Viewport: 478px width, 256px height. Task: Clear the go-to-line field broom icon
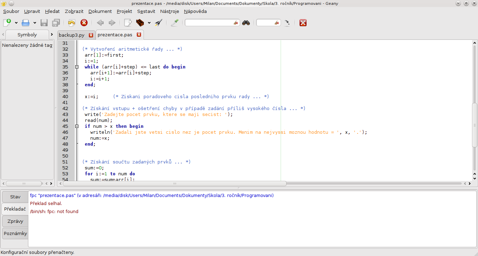[x=277, y=23]
